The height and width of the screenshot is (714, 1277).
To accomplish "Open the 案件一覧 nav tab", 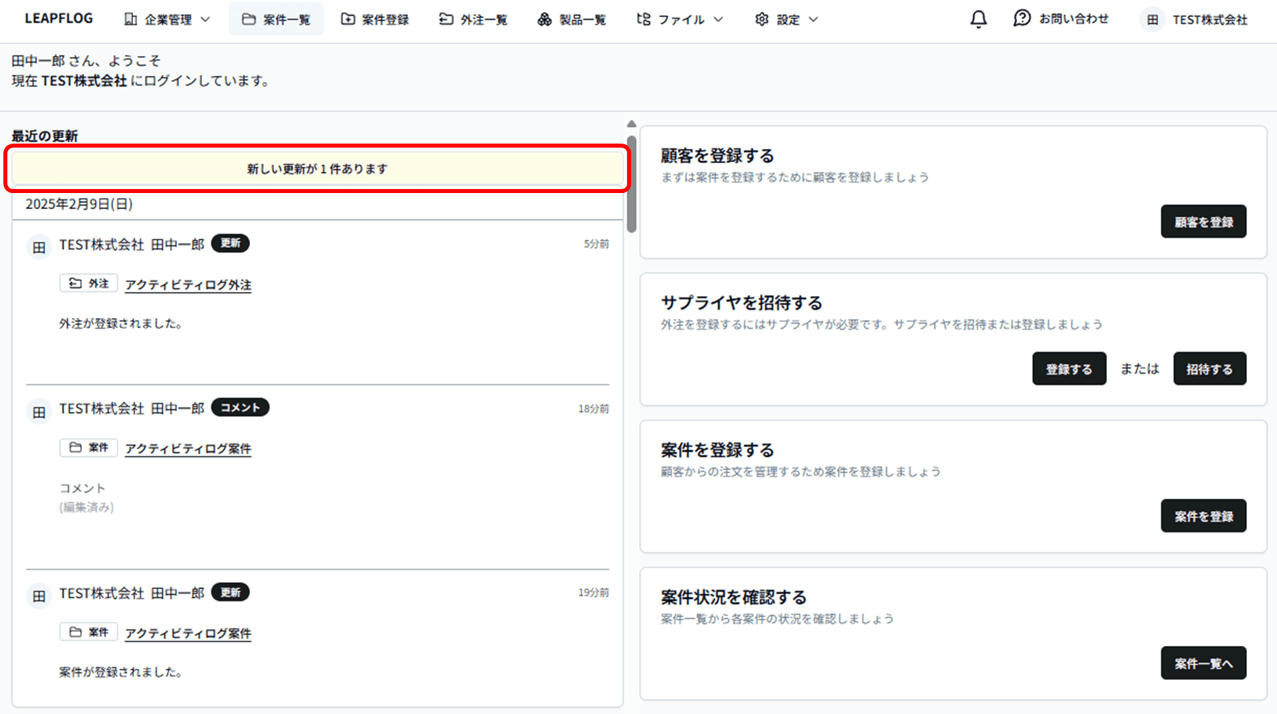I will pos(276,20).
